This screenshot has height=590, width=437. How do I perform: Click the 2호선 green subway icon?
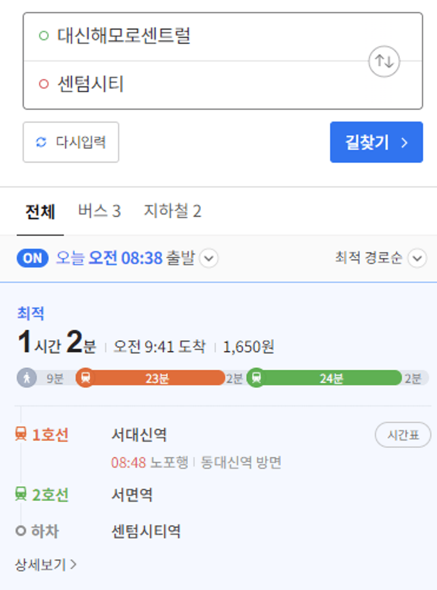[21, 494]
